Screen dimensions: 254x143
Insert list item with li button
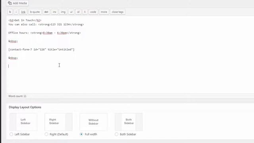pos(85,12)
